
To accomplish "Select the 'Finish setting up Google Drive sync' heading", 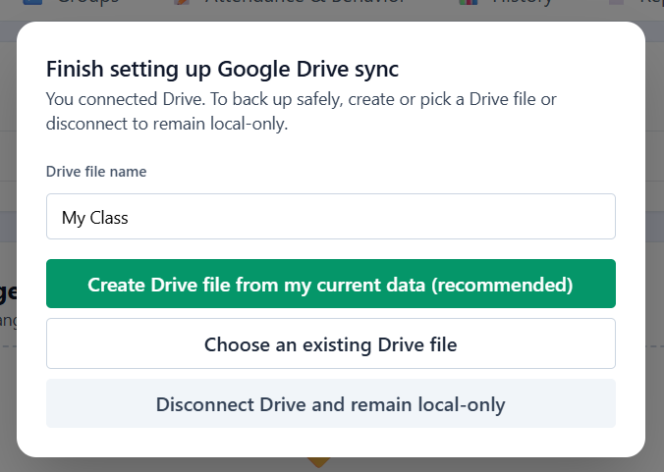I will click(222, 69).
